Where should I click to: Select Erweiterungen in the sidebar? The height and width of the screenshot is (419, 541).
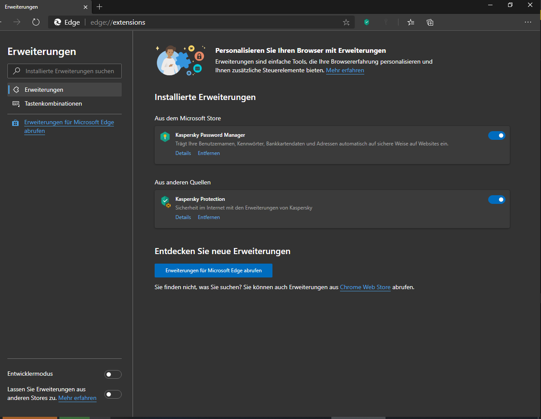click(44, 90)
